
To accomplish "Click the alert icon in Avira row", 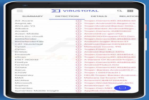I will (x=78, y=36).
